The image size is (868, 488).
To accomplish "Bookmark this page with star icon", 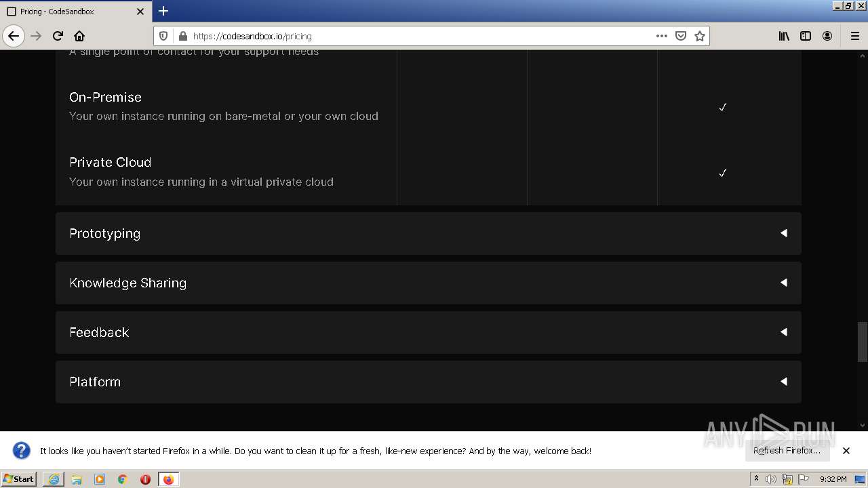I will point(700,36).
